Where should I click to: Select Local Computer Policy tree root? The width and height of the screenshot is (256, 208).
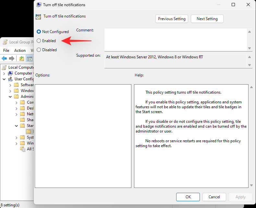(x=21, y=67)
